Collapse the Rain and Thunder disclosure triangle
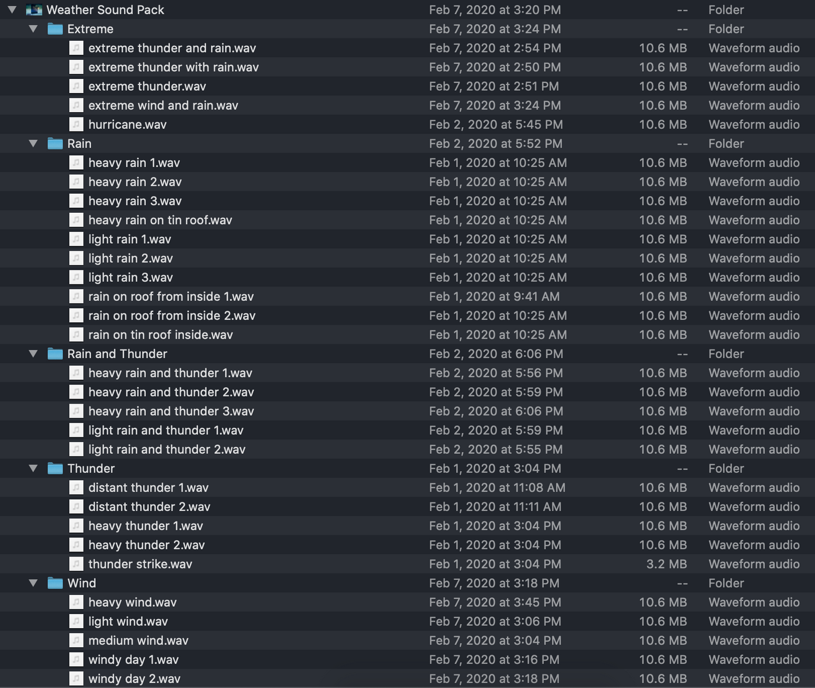The height and width of the screenshot is (688, 815). [x=33, y=354]
